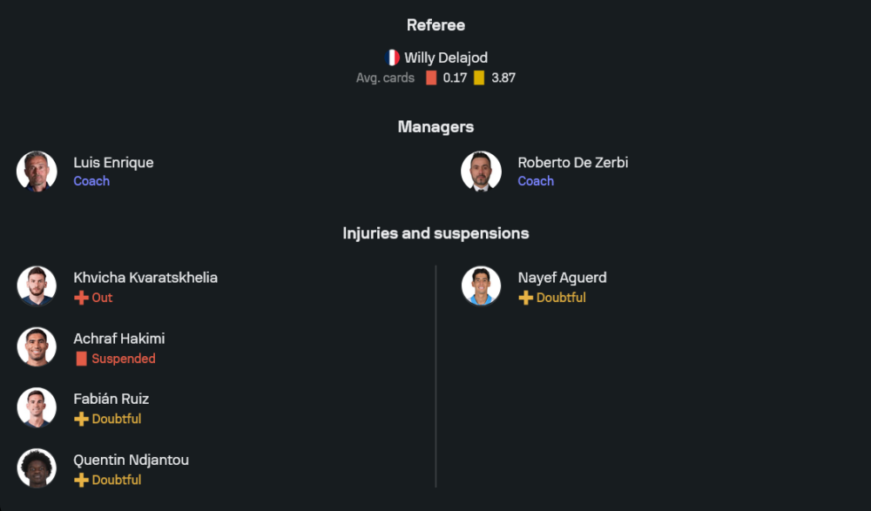This screenshot has height=511, width=871.
Task: Click the French flag icon beside Willy Delajod
Action: click(x=392, y=57)
